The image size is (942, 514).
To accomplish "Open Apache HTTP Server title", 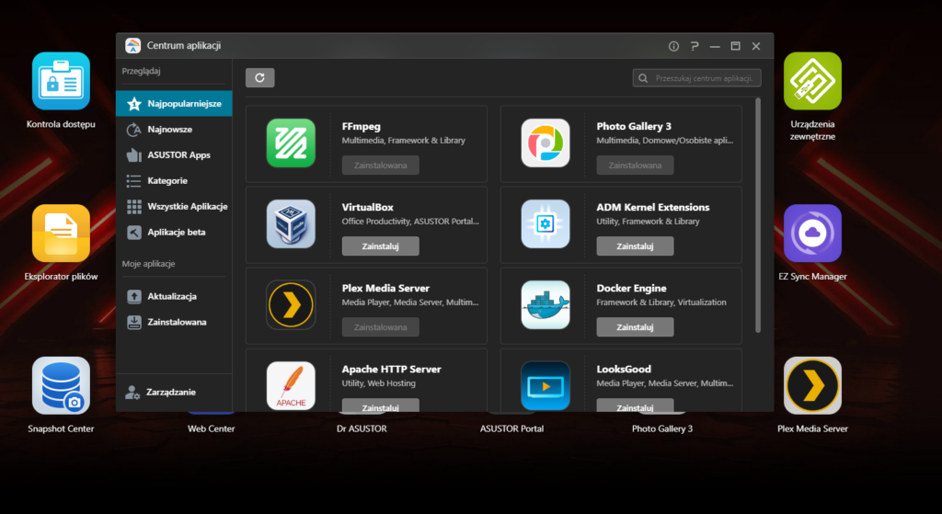I will (392, 370).
